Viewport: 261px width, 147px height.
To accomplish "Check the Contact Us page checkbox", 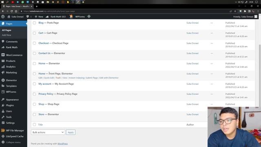I will point(34,53).
